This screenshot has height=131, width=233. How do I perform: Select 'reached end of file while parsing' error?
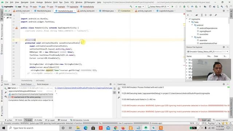pos(27,97)
